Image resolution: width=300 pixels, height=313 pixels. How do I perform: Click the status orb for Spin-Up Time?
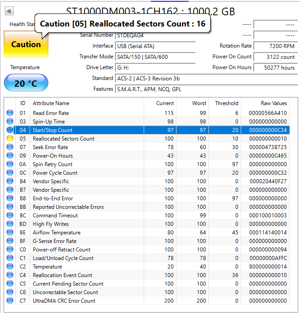[10, 121]
